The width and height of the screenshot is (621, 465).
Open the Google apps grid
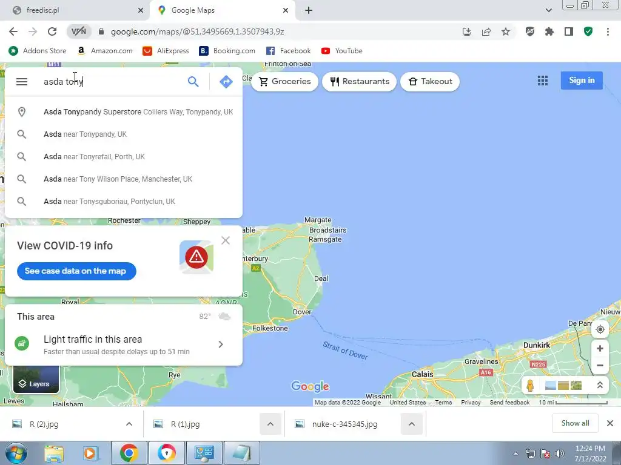tap(543, 81)
